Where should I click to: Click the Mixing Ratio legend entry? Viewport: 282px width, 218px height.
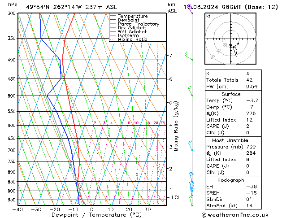[132, 39]
